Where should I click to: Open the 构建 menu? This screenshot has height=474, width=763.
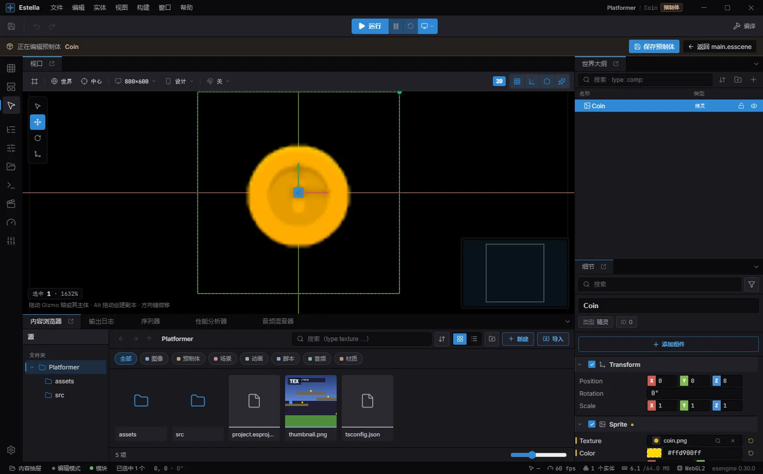click(x=143, y=8)
